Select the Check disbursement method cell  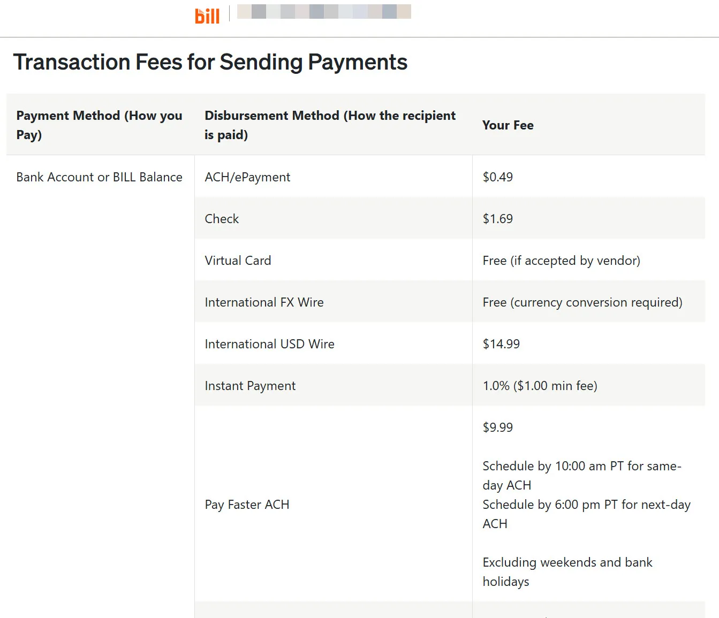point(222,219)
